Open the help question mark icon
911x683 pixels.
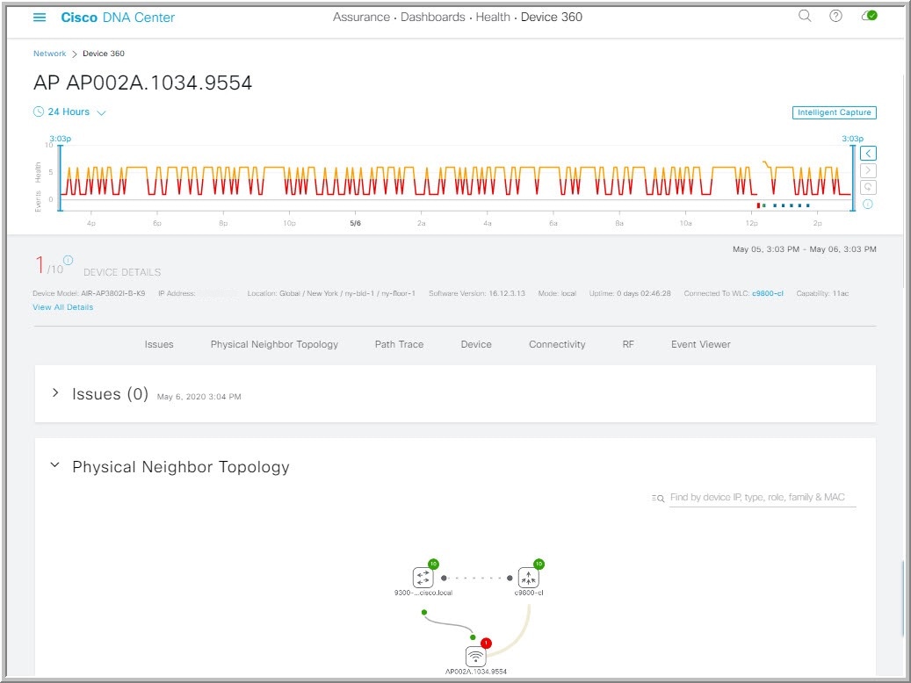[x=835, y=17]
